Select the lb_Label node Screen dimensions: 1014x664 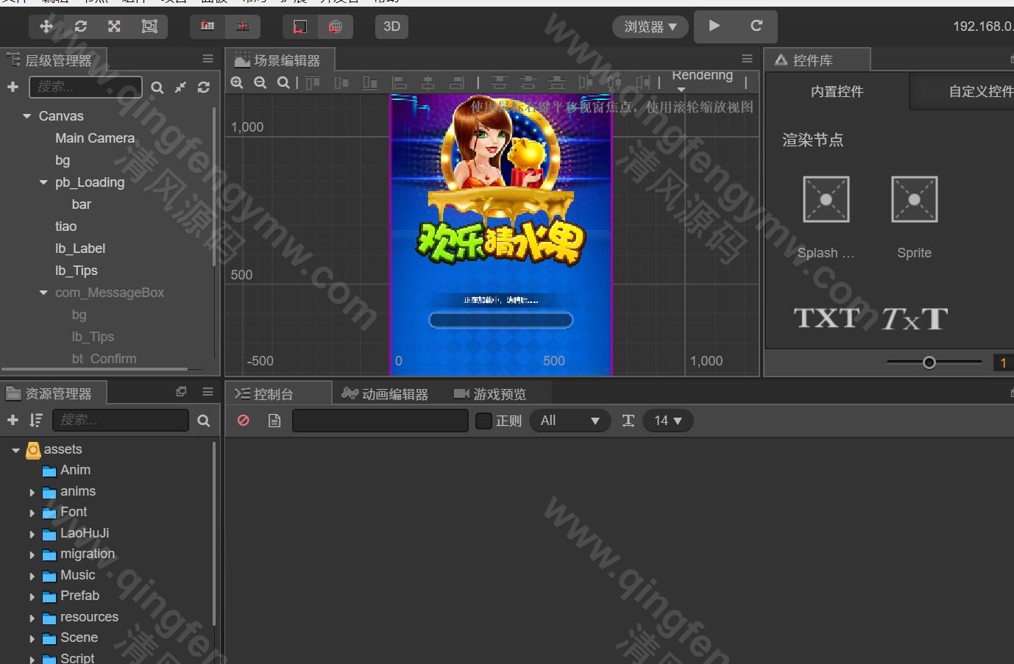[x=80, y=249]
